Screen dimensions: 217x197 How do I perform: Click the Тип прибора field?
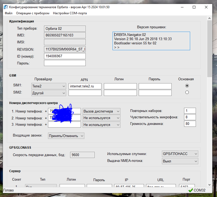pos(65,29)
